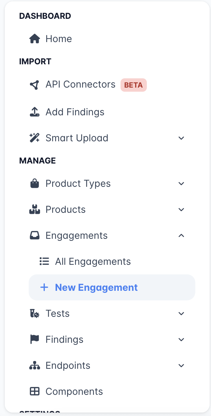Open the Components page link
This screenshot has height=416, width=211.
pos(74,392)
